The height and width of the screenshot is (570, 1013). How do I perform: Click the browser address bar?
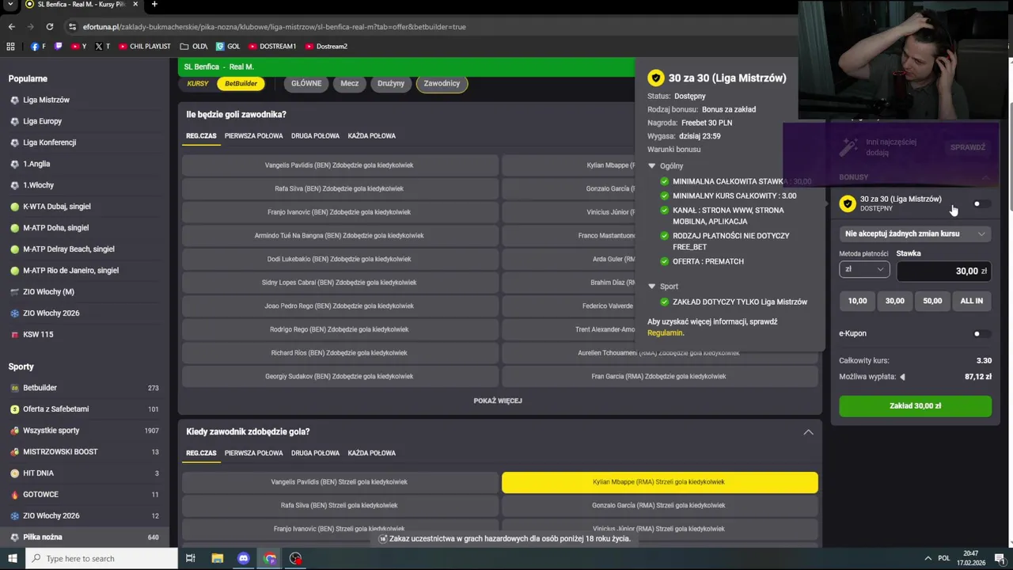[427, 27]
